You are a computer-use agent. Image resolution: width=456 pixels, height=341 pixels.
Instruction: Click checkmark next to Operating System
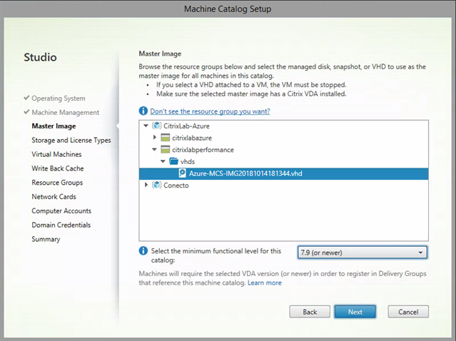tap(26, 98)
